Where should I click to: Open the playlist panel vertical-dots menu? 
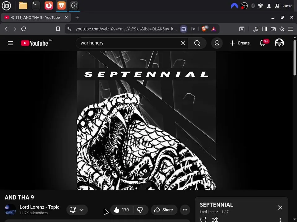[x=280, y=220]
